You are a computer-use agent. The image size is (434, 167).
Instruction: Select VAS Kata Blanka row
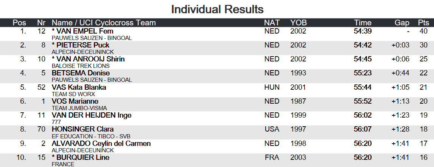point(217,90)
